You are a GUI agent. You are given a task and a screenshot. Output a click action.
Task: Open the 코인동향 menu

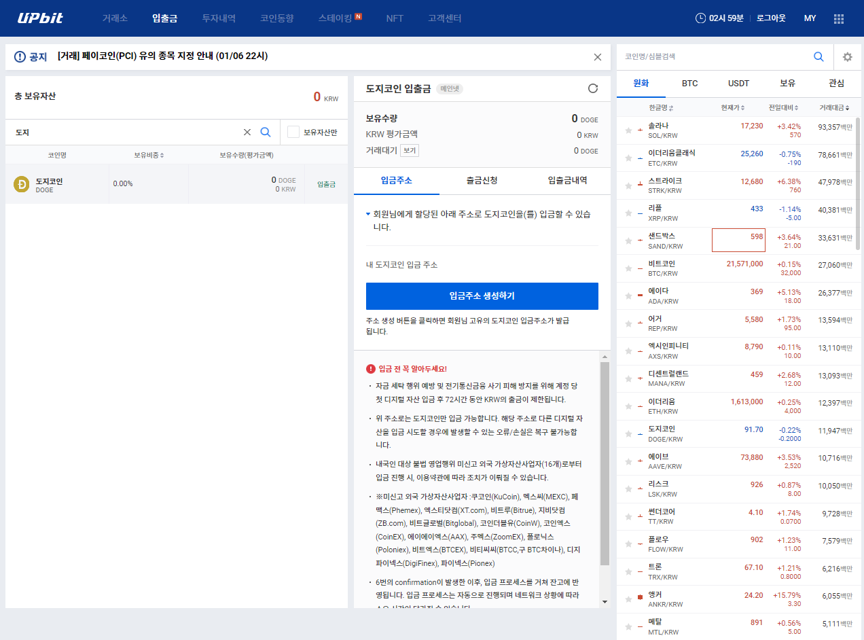click(x=277, y=18)
